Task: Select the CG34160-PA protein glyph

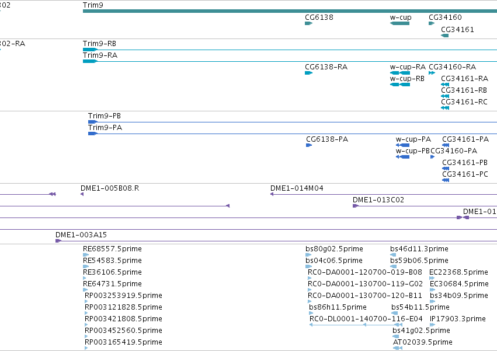Action: tap(433, 157)
